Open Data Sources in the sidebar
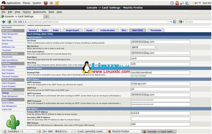This screenshot has height=134, width=212. (x=7, y=40)
